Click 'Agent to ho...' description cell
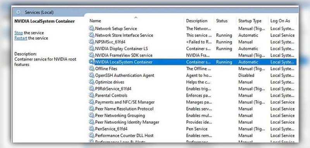 tap(199, 75)
